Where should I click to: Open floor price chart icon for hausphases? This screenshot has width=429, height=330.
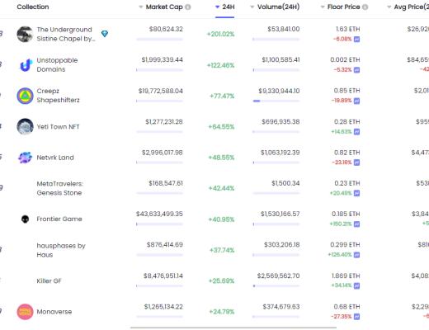coord(356,255)
